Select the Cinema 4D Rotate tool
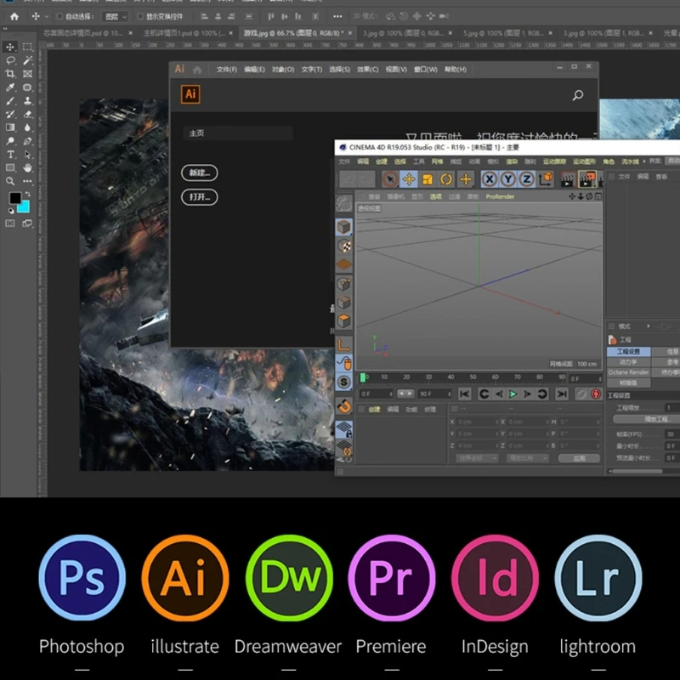 point(446,178)
